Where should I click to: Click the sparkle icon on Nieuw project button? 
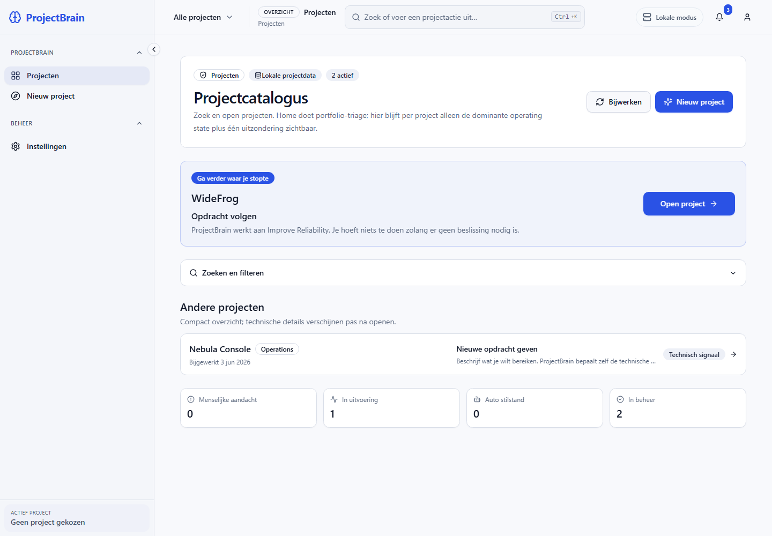(x=668, y=102)
